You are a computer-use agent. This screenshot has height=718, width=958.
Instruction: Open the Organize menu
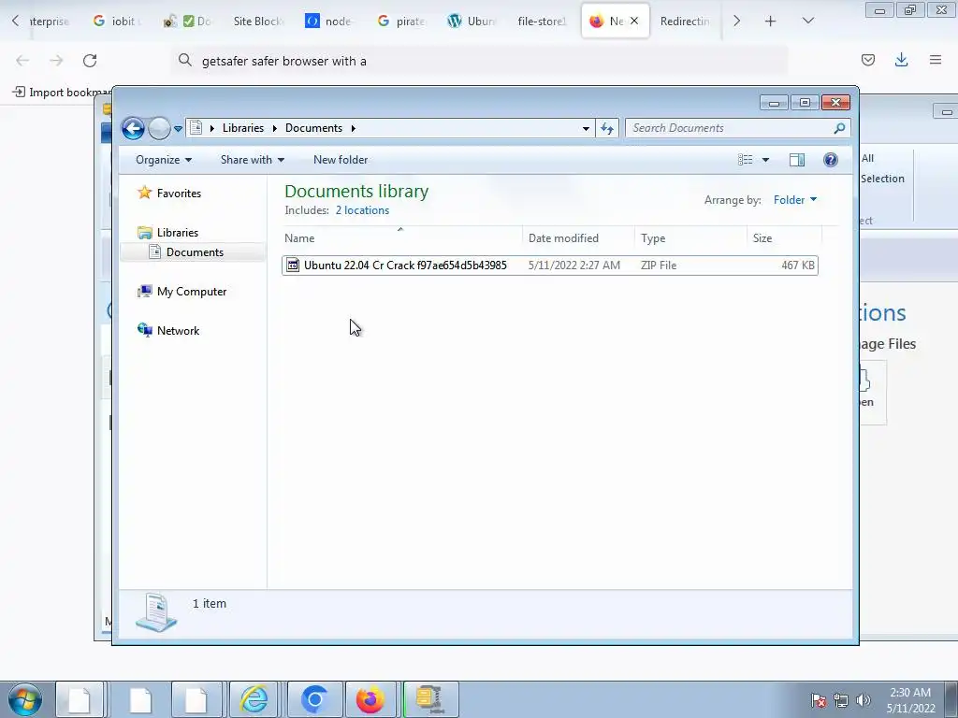(x=164, y=160)
